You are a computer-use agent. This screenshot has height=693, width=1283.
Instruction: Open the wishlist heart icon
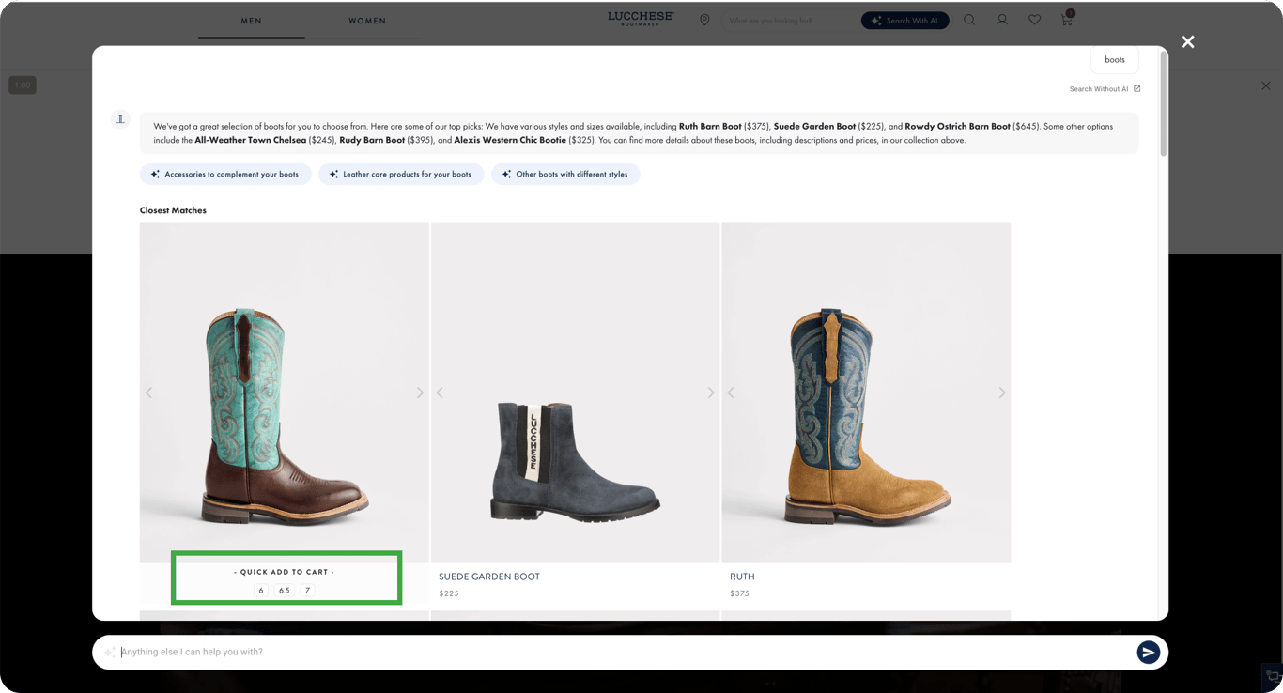(1034, 20)
